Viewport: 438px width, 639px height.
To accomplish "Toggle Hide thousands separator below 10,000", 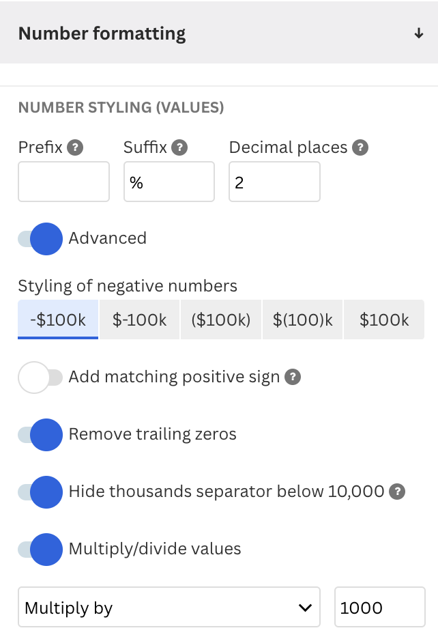I will pos(40,492).
